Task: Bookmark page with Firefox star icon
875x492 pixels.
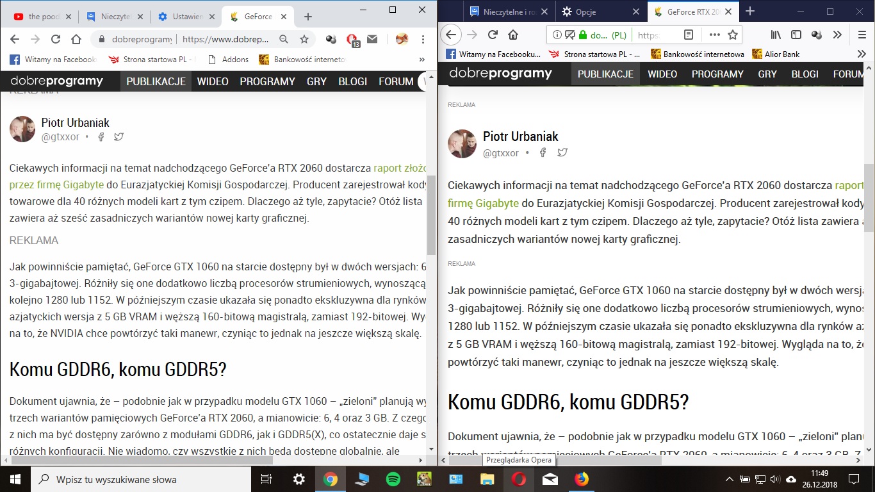Action: [733, 35]
